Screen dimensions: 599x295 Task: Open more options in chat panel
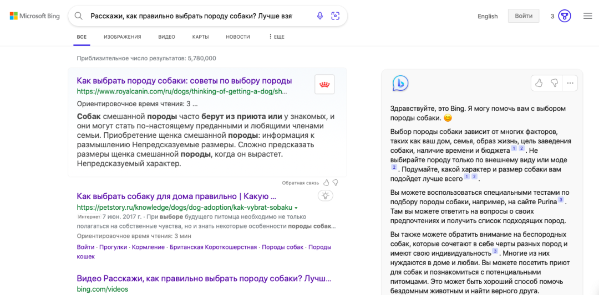point(570,83)
